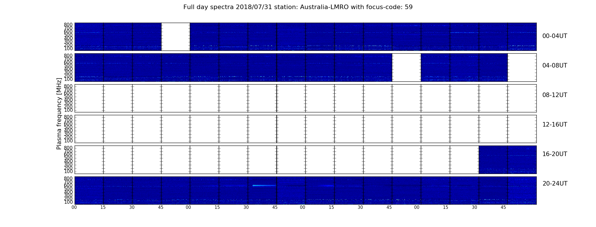Click the '16-20UT' panel label
Image resolution: width=596 pixels, height=227 pixels.
[x=555, y=154]
